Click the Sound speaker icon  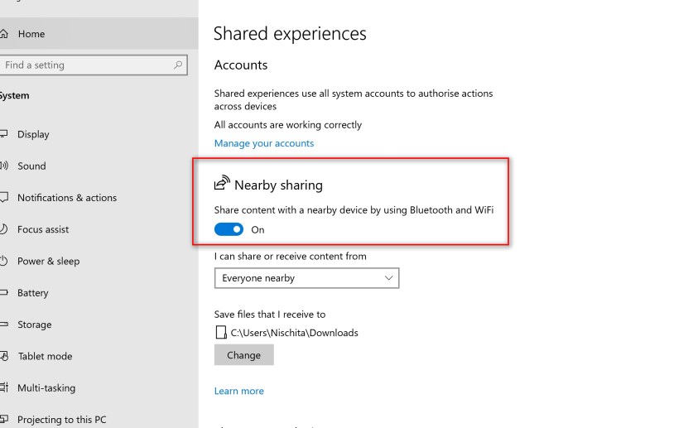click(x=4, y=166)
